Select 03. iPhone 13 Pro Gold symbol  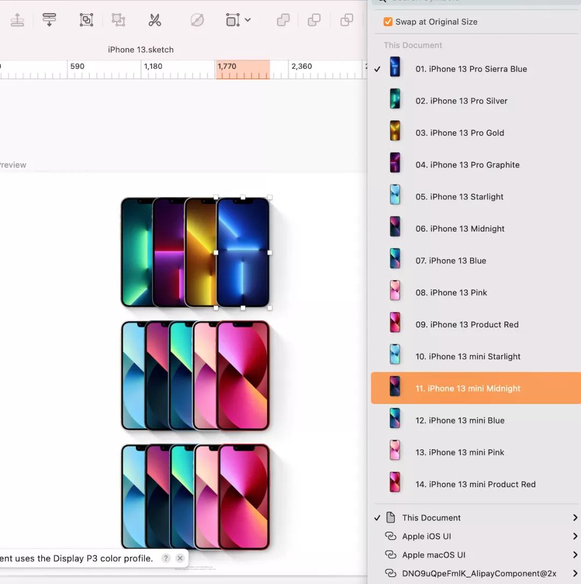[x=459, y=133]
